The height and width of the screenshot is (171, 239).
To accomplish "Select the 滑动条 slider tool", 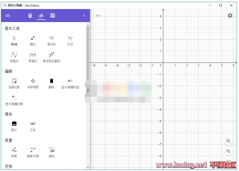I will [x=51, y=41].
